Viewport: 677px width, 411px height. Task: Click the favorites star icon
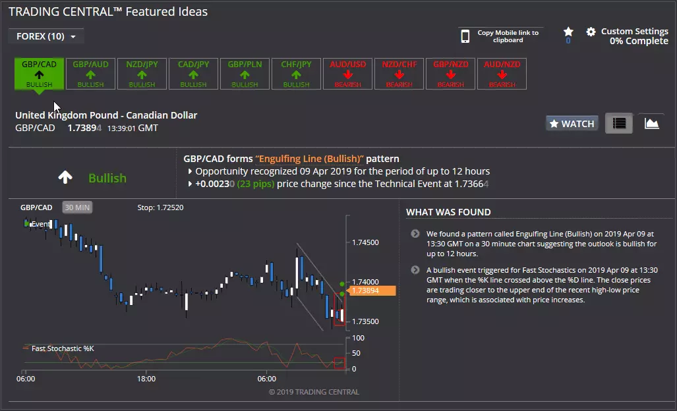(x=568, y=32)
